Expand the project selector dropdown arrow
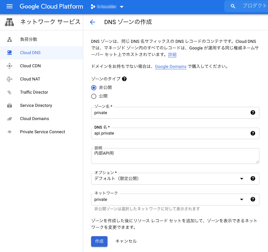This screenshot has height=252, width=268. pyautogui.click(x=122, y=7)
